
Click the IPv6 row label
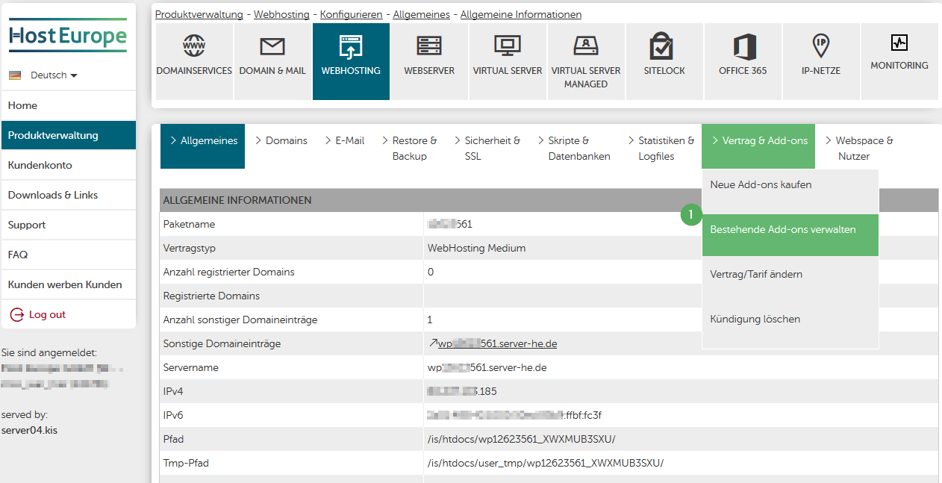tap(173, 416)
